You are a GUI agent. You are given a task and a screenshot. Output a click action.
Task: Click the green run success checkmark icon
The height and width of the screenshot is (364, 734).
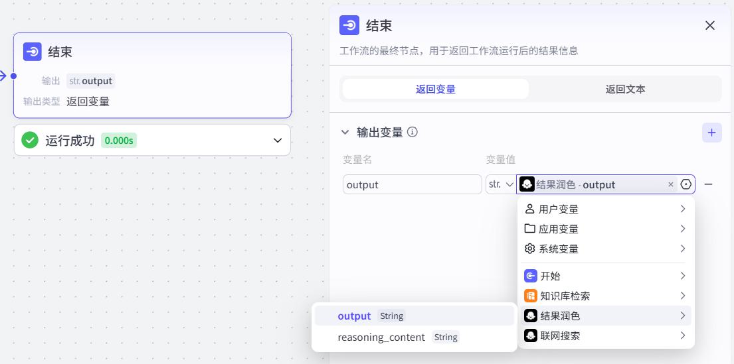30,140
